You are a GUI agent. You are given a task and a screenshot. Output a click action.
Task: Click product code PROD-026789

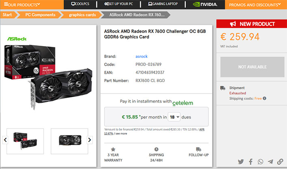[x=148, y=64]
